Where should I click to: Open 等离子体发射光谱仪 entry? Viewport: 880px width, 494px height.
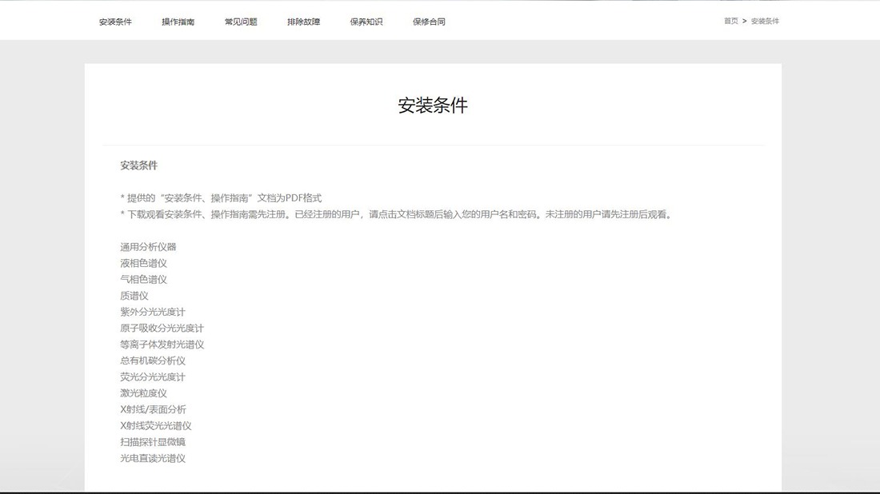[162, 345]
